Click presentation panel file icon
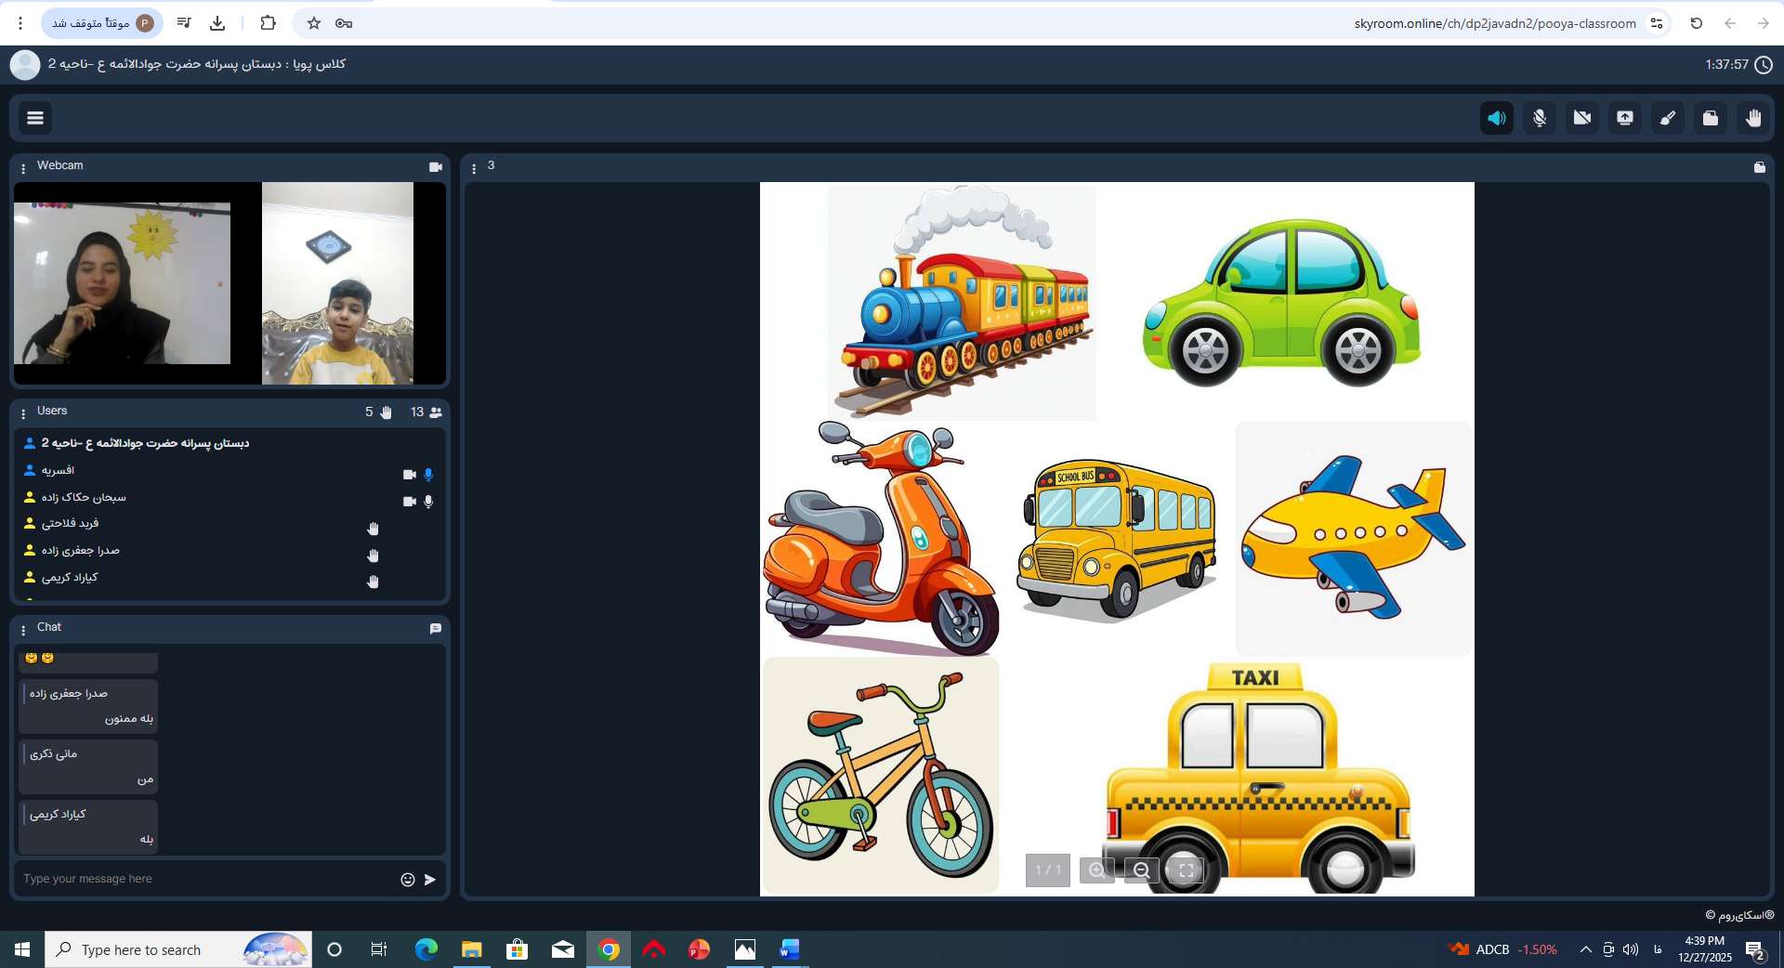The height and width of the screenshot is (968, 1784). click(x=1759, y=167)
